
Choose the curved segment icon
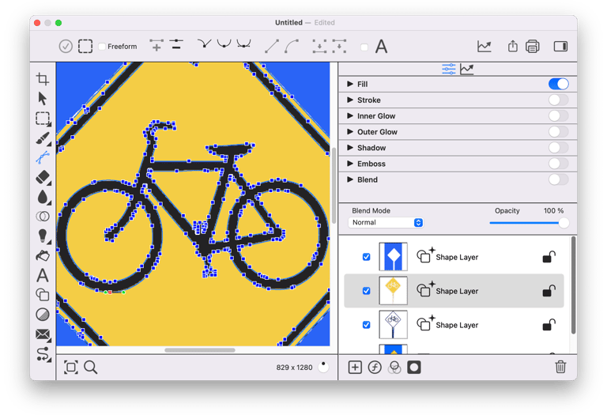coord(292,46)
